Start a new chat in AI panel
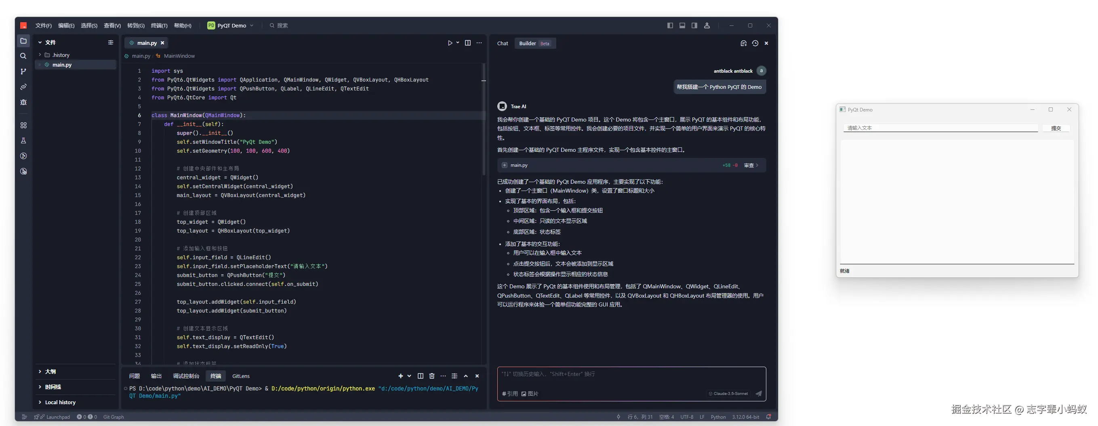The width and height of the screenshot is (1098, 426). pyautogui.click(x=743, y=44)
